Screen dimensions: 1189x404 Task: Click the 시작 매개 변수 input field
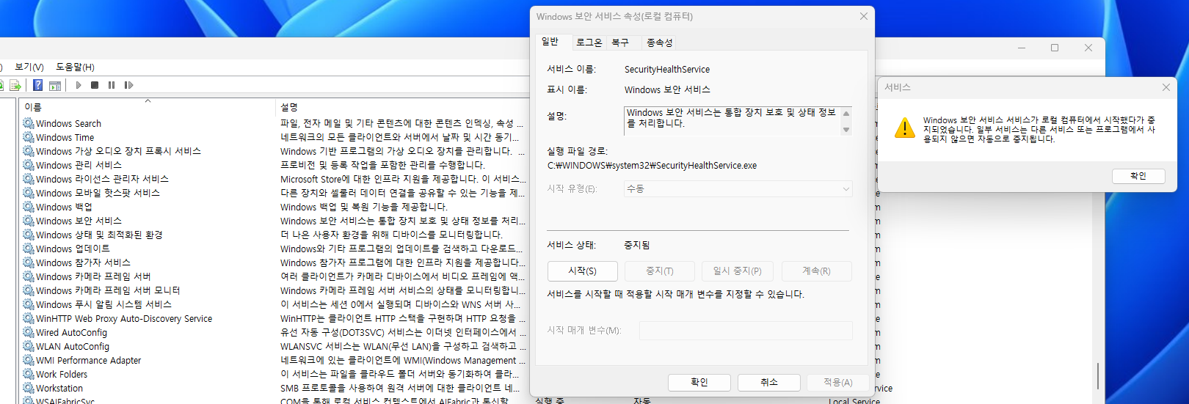[x=746, y=331]
